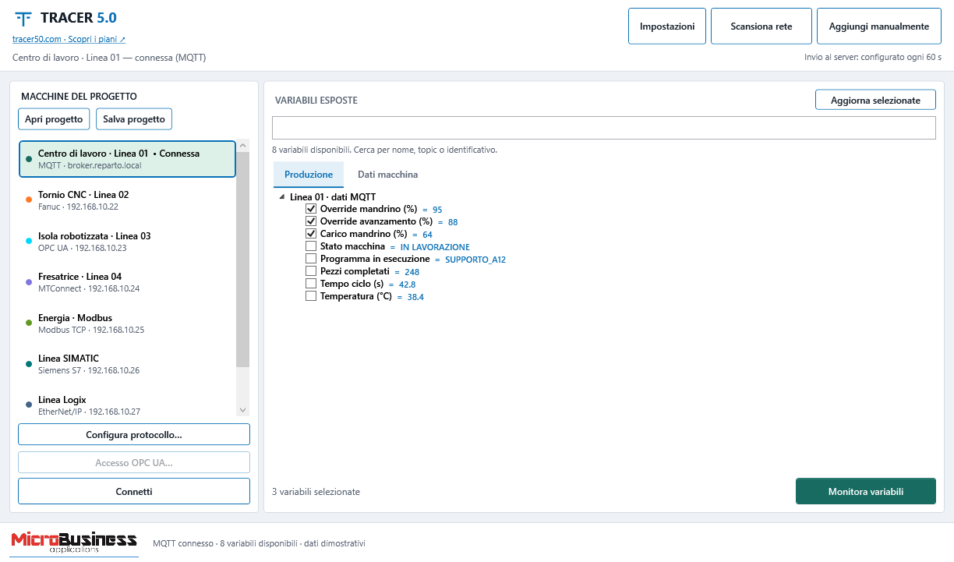954x562 pixels.
Task: Click the machine list scroll-down arrow
Action: pos(242,410)
